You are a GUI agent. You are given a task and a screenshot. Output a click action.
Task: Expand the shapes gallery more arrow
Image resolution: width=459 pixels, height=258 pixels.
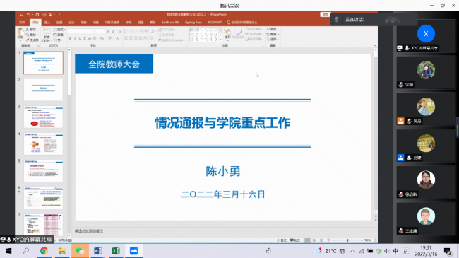tap(220, 40)
